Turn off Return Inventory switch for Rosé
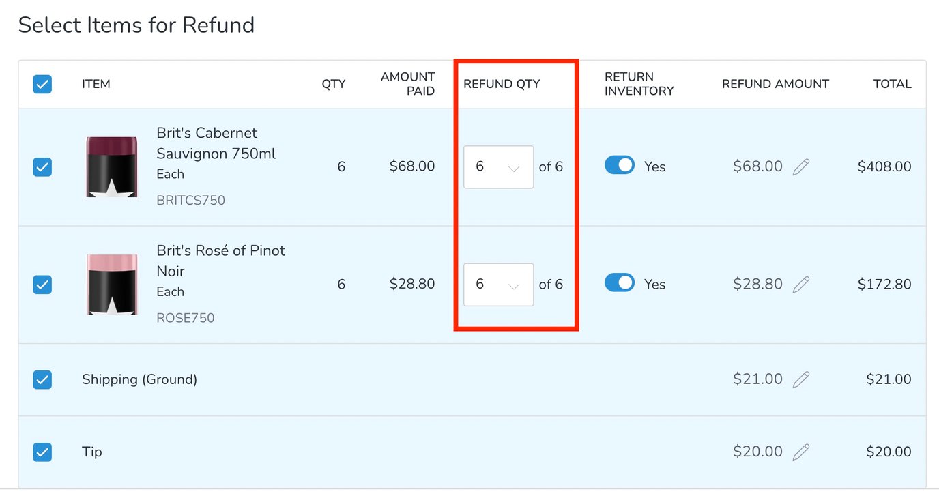 pos(619,283)
